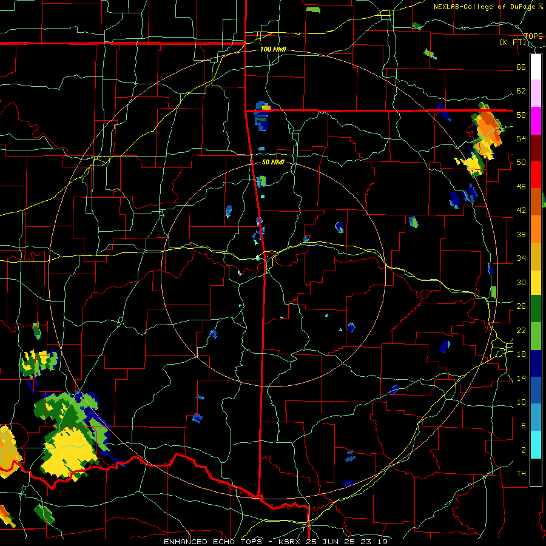Image resolution: width=546 pixels, height=546 pixels.
Task: Click the legend value '42'
Action: [x=521, y=211]
